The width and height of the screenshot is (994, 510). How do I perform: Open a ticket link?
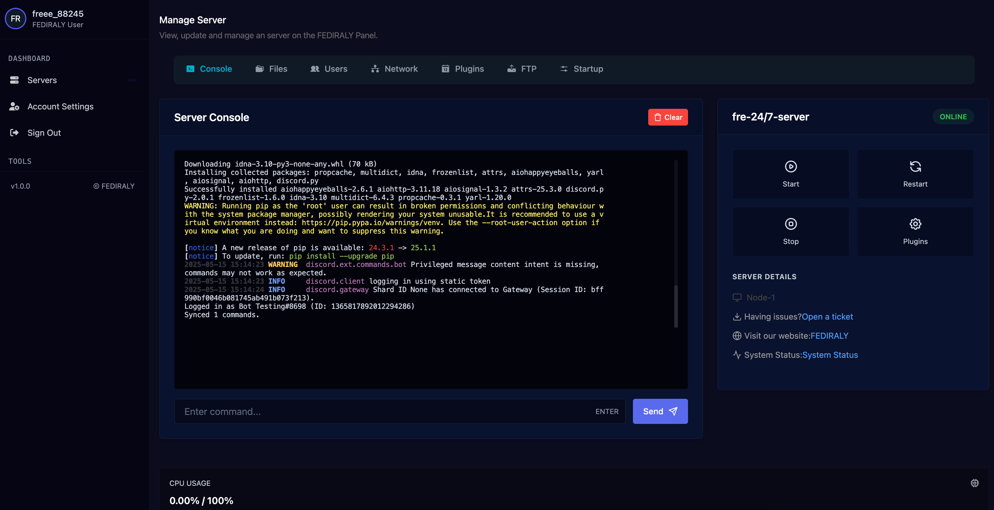[827, 317]
